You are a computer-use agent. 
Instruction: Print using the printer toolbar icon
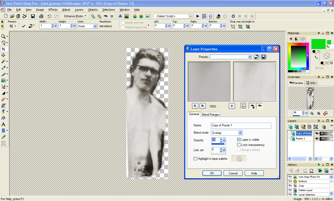tap(41, 16)
